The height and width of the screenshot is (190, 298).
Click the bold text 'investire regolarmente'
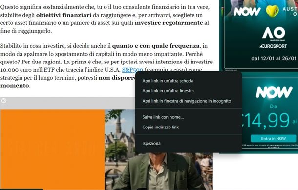(169, 23)
